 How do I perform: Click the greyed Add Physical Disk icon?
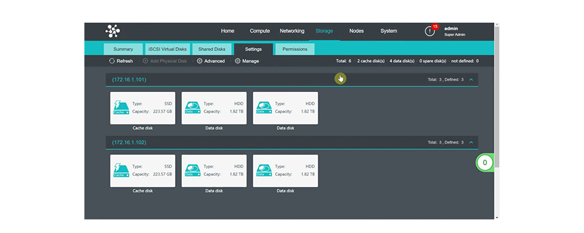tap(145, 61)
